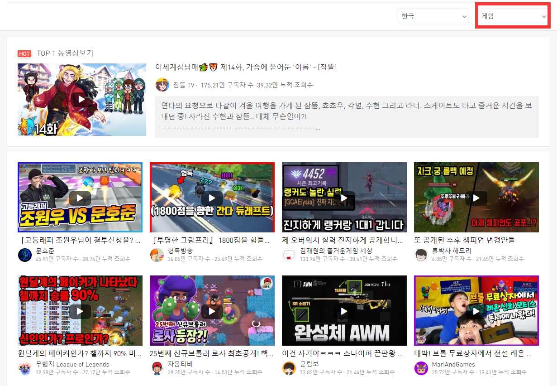
Task: Play the 자크 궁 롤백 예정 video
Action: coord(476,198)
